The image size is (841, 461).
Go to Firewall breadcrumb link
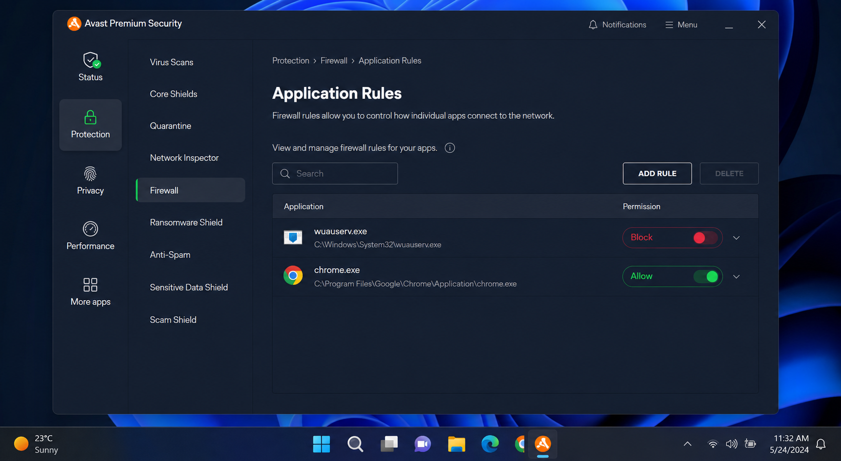334,61
